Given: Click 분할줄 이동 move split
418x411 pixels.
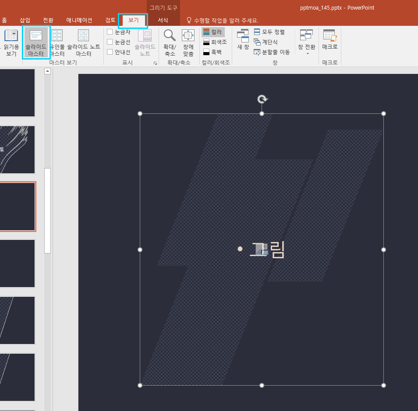Looking at the screenshot, I should (x=272, y=52).
